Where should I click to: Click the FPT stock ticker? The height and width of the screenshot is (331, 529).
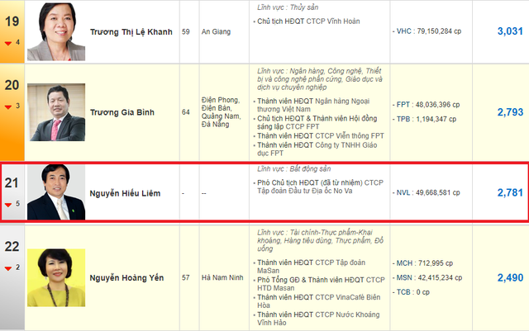pos(403,105)
